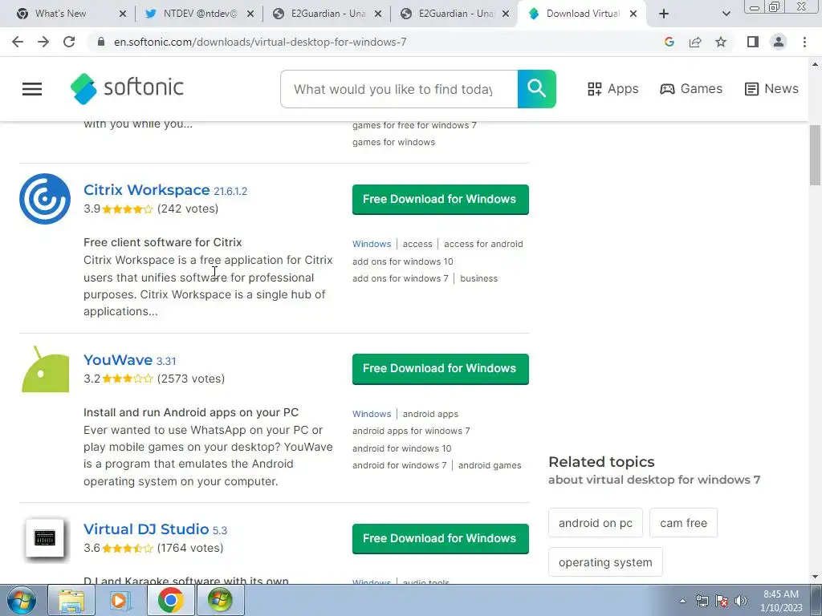Click the YouWave Android icon

click(x=45, y=369)
